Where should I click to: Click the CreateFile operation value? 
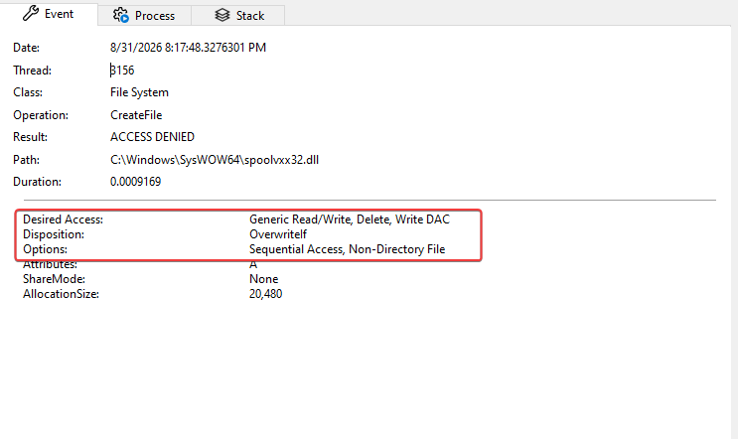pos(136,115)
